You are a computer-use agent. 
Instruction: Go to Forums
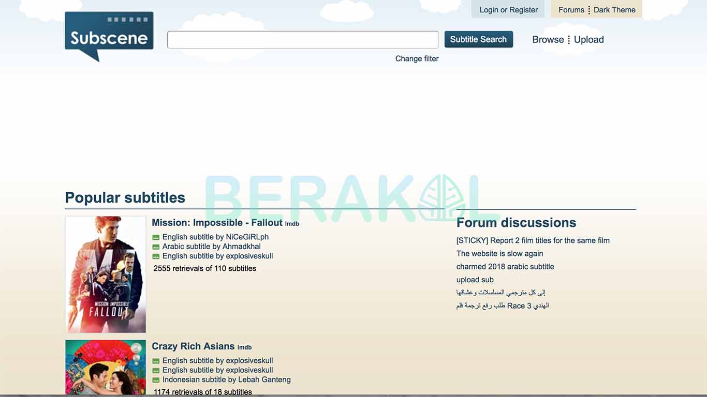tap(571, 10)
